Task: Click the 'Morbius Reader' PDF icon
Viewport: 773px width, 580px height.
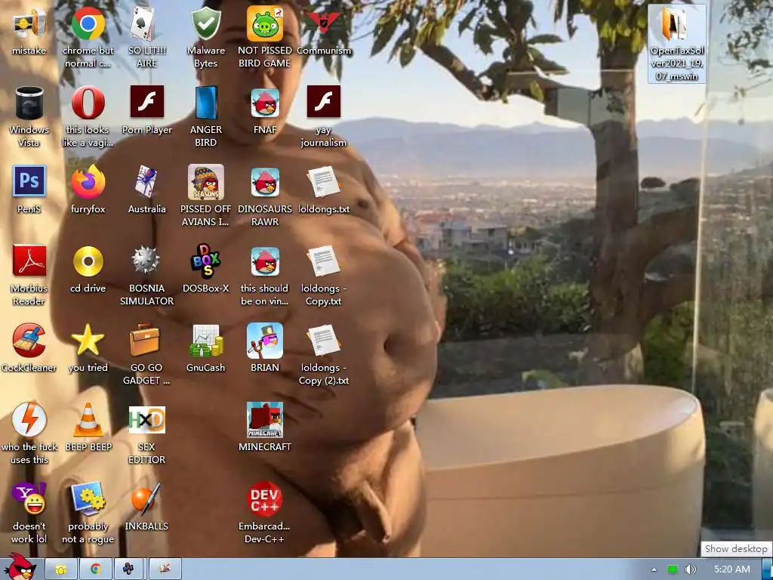Action: [29, 275]
